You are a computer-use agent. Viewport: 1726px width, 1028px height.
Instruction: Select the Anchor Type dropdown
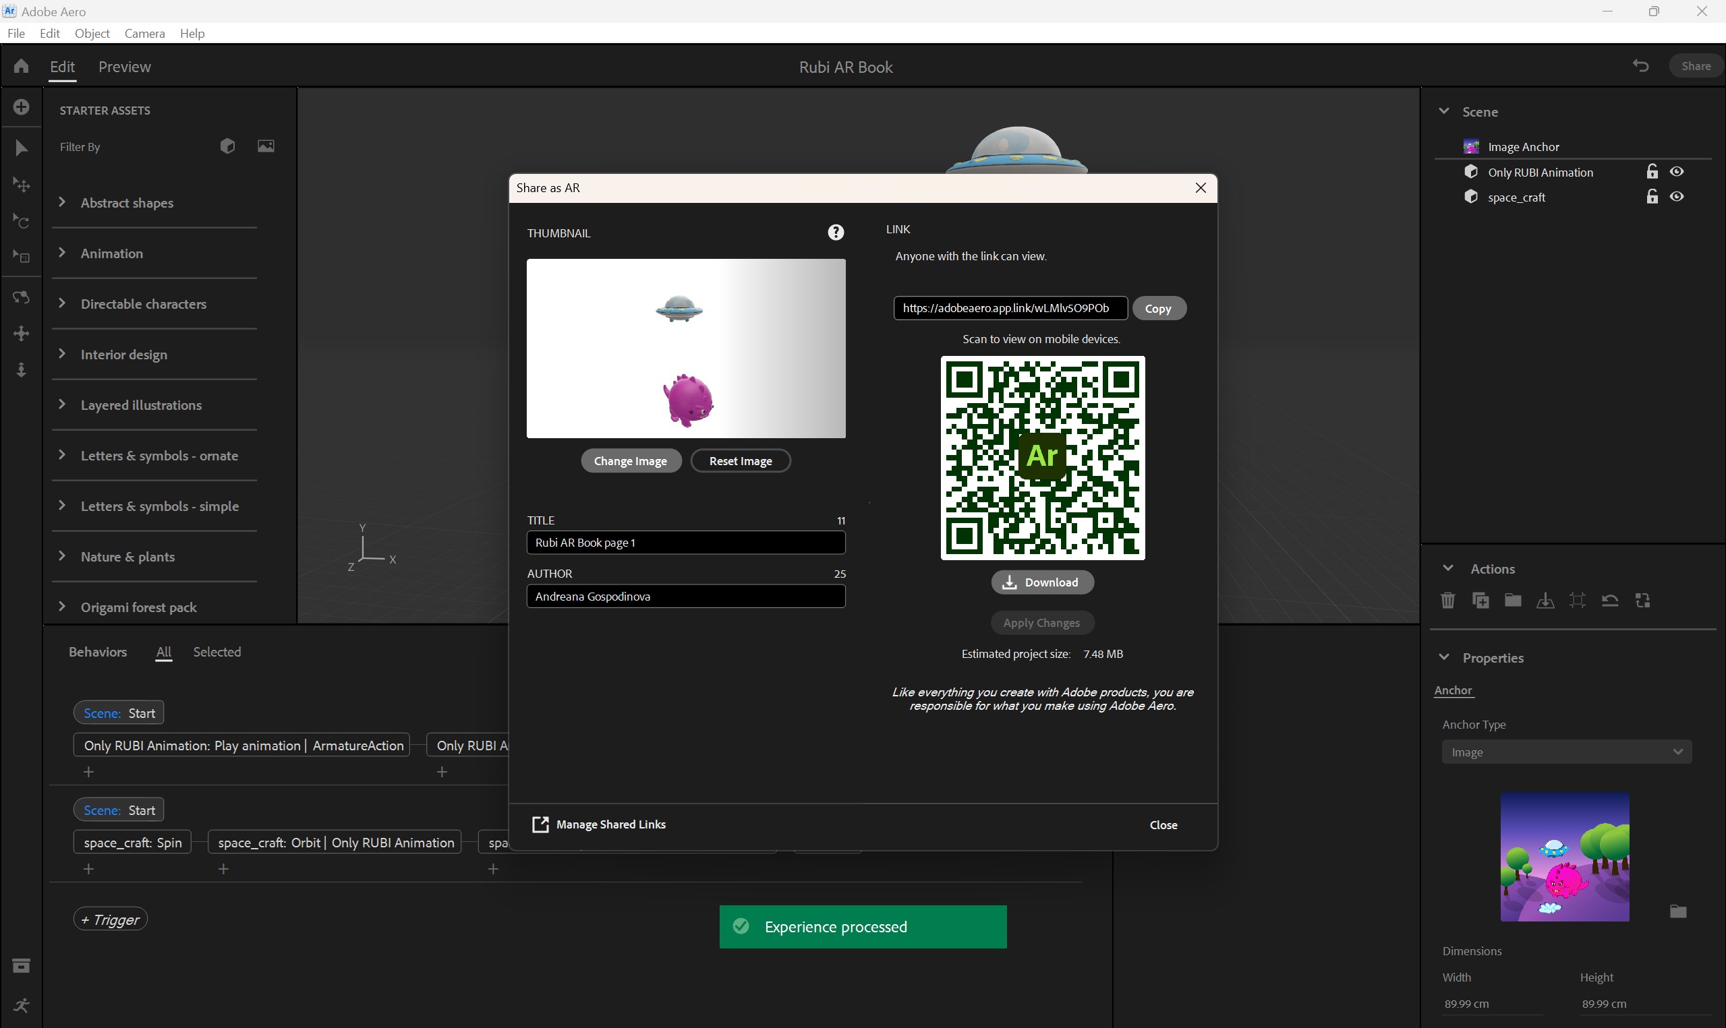coord(1567,752)
